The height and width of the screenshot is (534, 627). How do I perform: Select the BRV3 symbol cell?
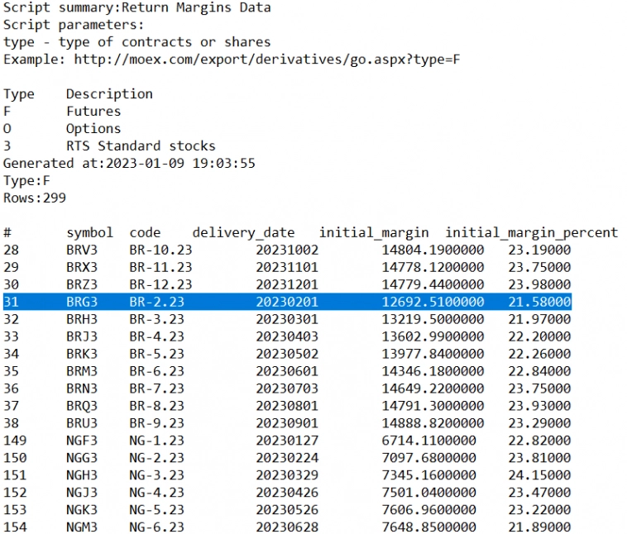coord(82,250)
